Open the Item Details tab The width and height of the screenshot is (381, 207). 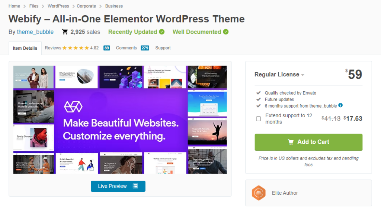pos(25,48)
